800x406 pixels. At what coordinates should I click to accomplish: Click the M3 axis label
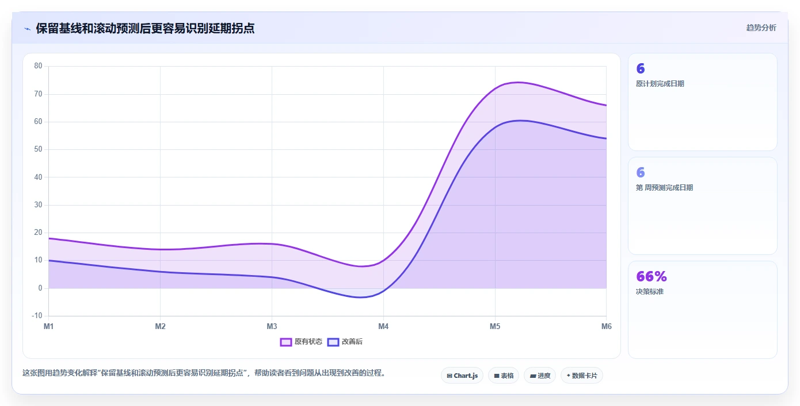click(x=272, y=326)
